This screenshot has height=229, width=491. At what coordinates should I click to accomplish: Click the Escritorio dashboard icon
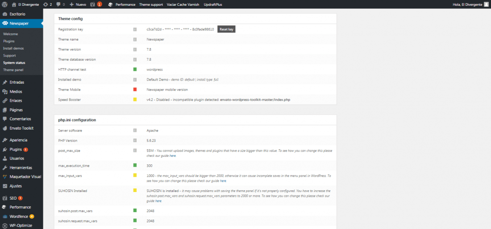pos(5,14)
